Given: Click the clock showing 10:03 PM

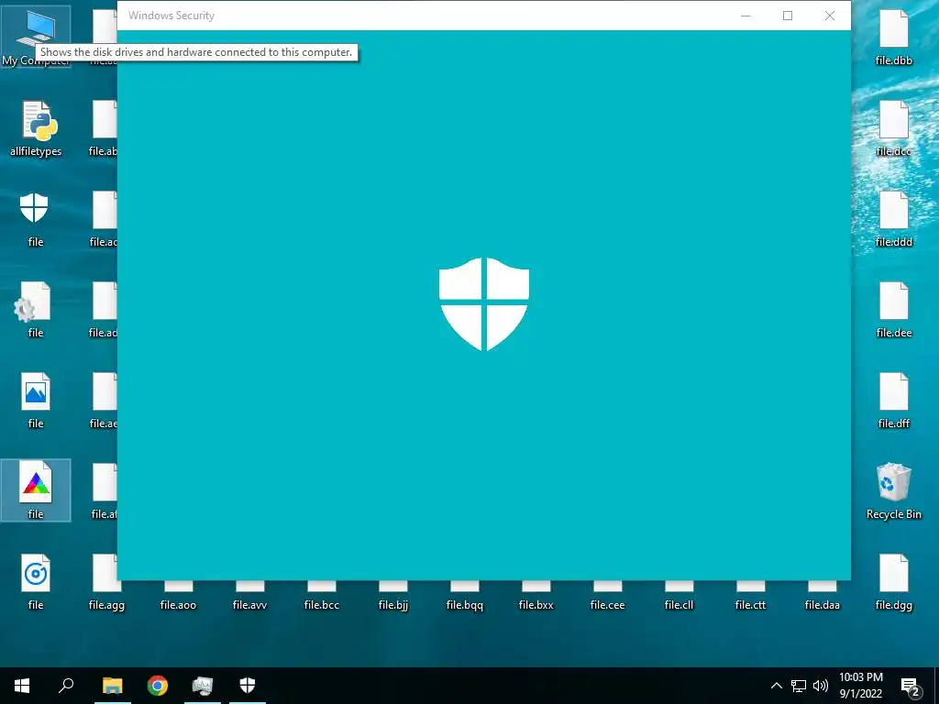Looking at the screenshot, I should coord(860,686).
